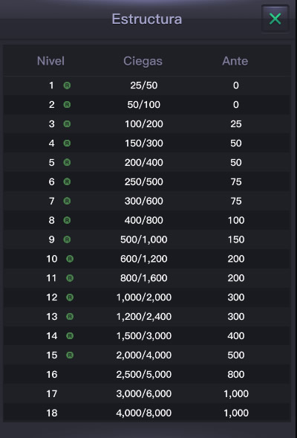Select the 25/50 blinds row

147,86
